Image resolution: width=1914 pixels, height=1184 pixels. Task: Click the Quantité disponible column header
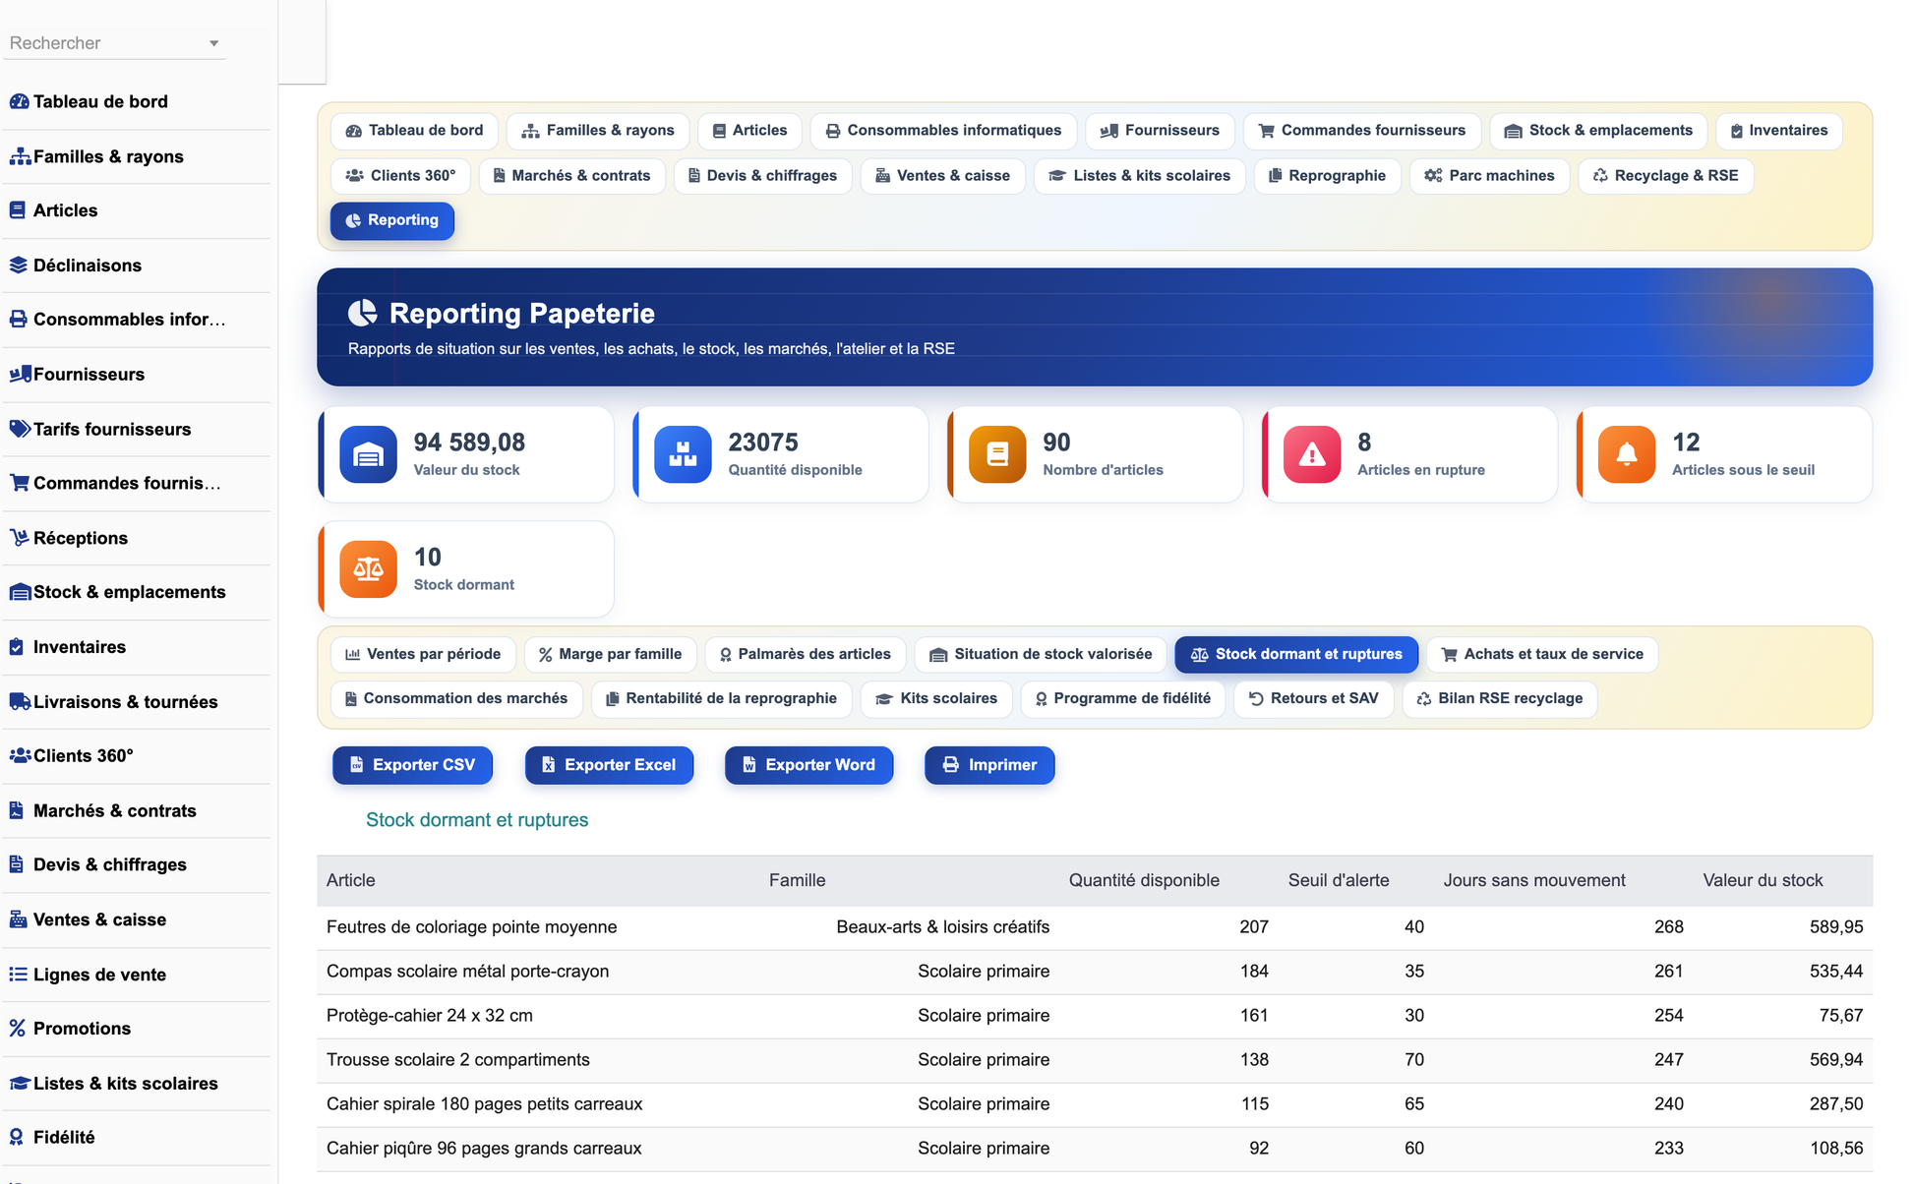pos(1144,880)
